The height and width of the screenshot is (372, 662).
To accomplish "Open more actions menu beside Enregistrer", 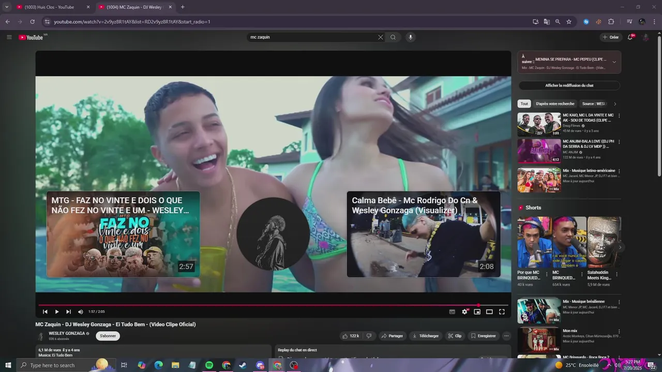I will (506, 336).
